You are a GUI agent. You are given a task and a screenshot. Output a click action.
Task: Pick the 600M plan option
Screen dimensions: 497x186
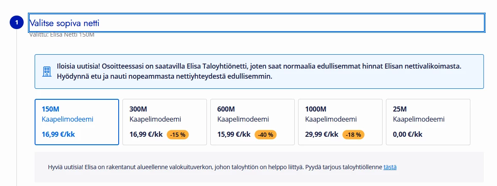click(x=252, y=122)
